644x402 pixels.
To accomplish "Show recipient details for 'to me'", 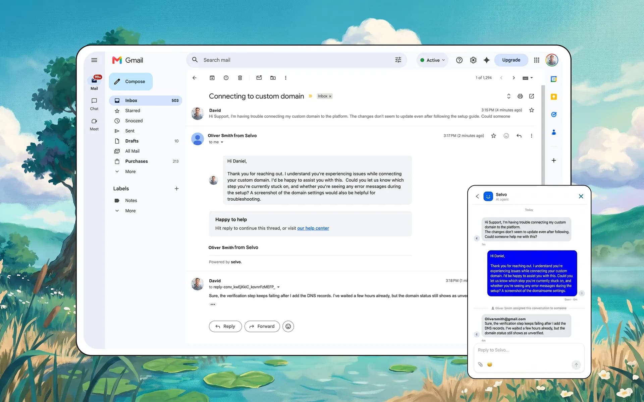I will point(222,142).
